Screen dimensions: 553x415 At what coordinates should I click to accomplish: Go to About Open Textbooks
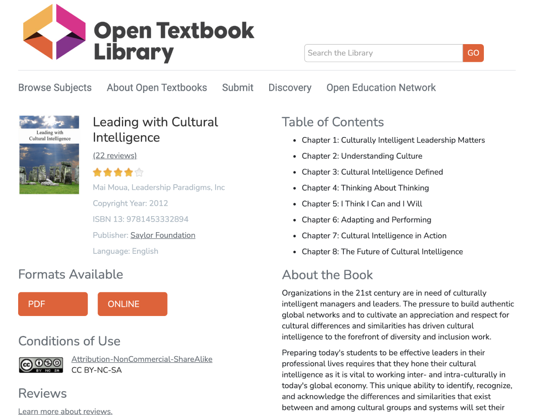(x=157, y=88)
